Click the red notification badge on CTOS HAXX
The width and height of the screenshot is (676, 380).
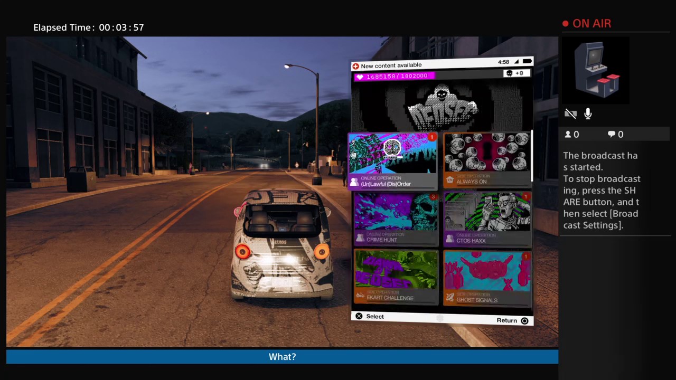pyautogui.click(x=525, y=197)
